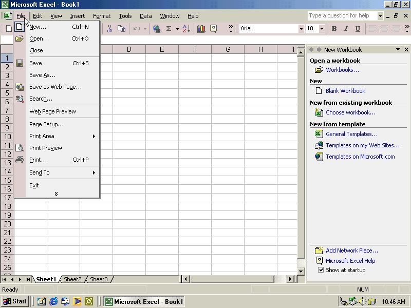This screenshot has width=411, height=308.
Task: Open the Format menu
Action: point(102,16)
